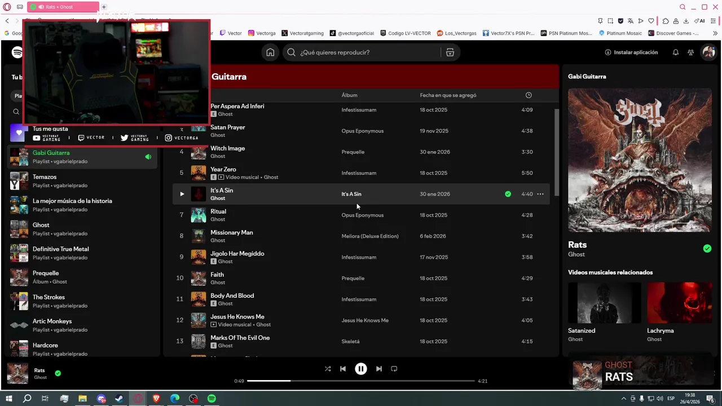
Task: Open Satanized music video thumbnail
Action: coord(604,303)
